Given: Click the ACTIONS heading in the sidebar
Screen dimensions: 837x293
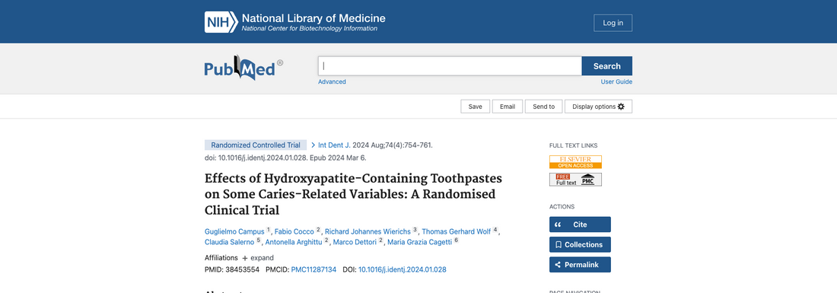Looking at the screenshot, I should tap(562, 206).
